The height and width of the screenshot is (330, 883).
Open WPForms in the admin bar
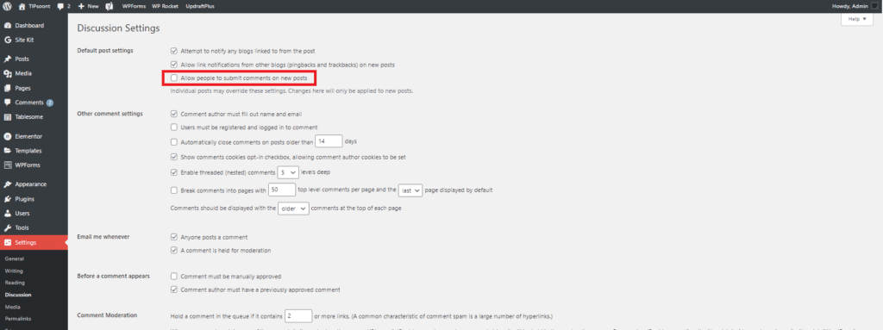tap(134, 6)
